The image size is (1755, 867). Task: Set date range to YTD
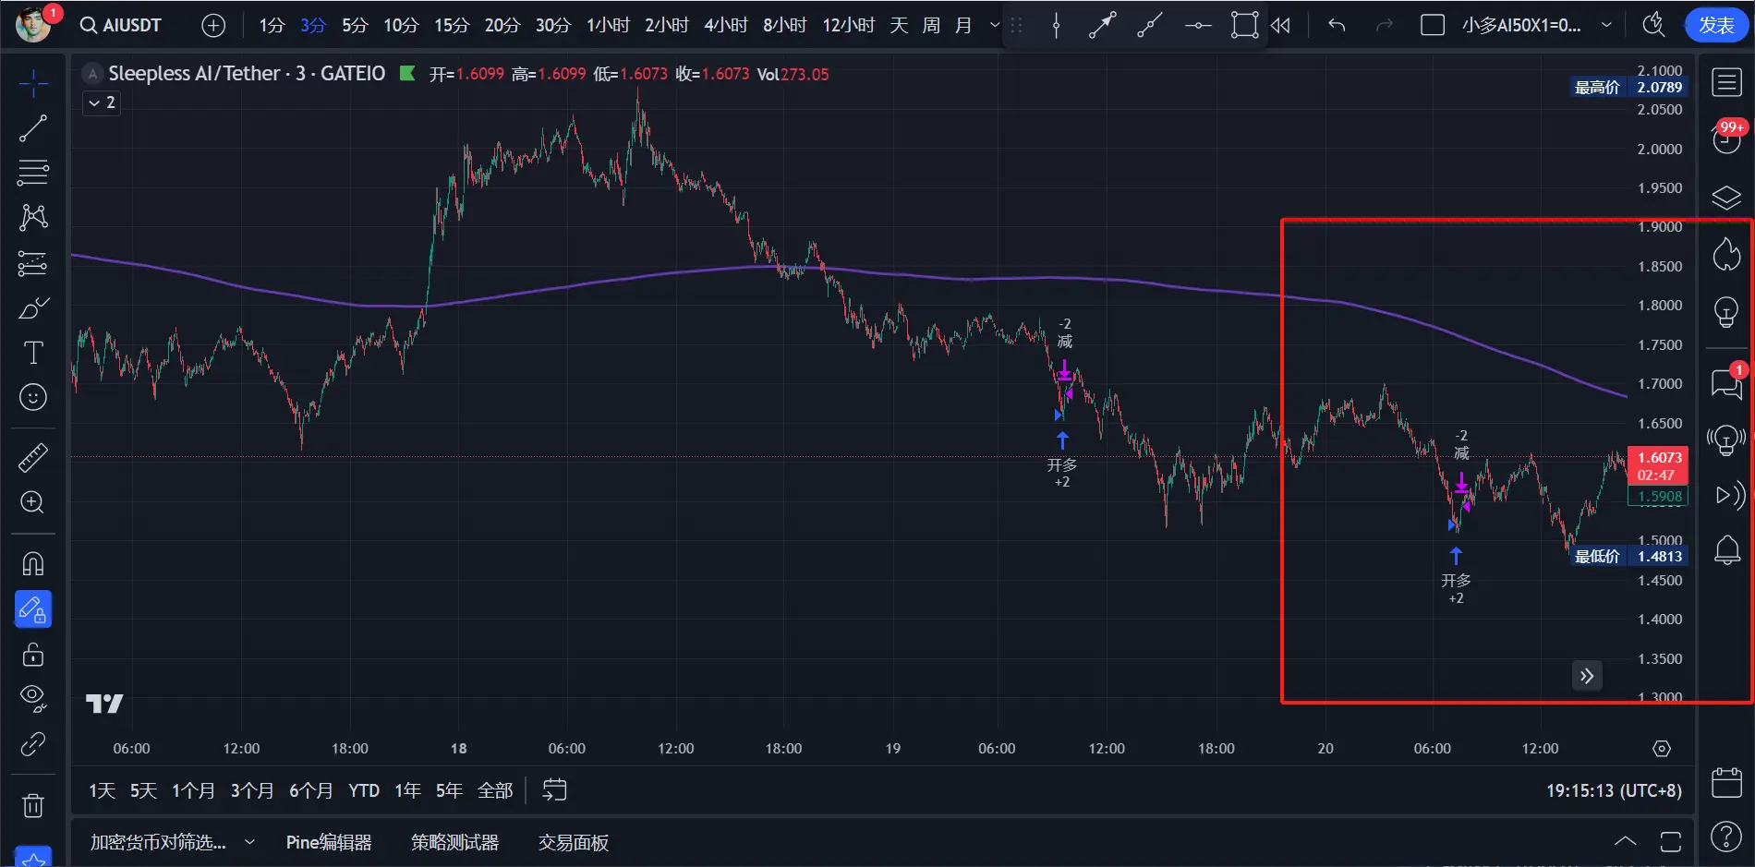click(x=364, y=790)
